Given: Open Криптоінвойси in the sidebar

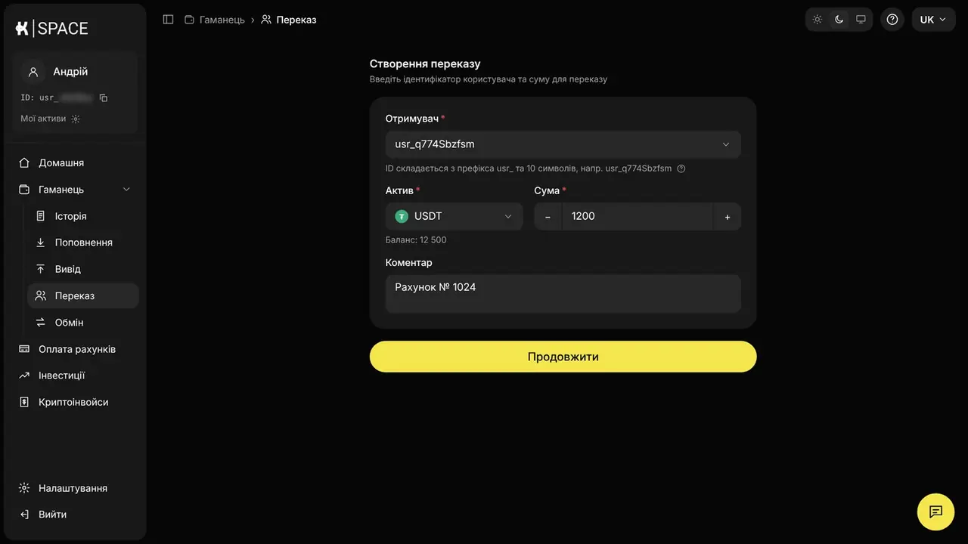Looking at the screenshot, I should coord(76,402).
